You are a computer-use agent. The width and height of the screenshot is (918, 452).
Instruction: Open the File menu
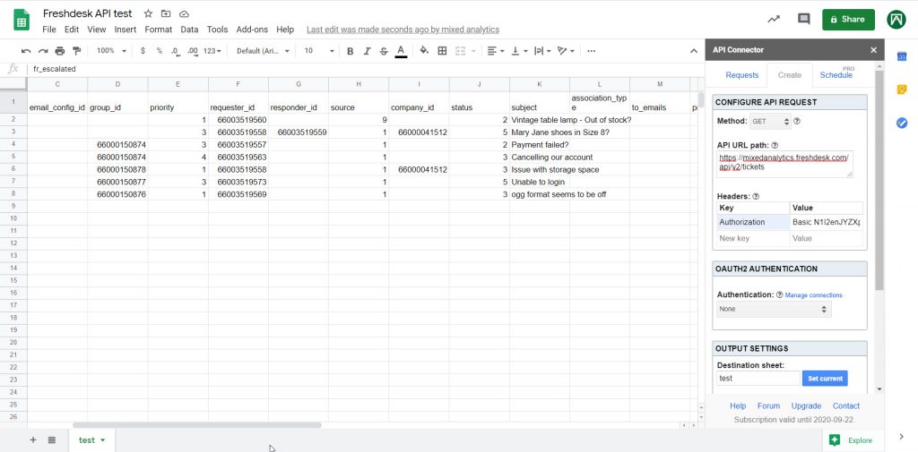[49, 30]
